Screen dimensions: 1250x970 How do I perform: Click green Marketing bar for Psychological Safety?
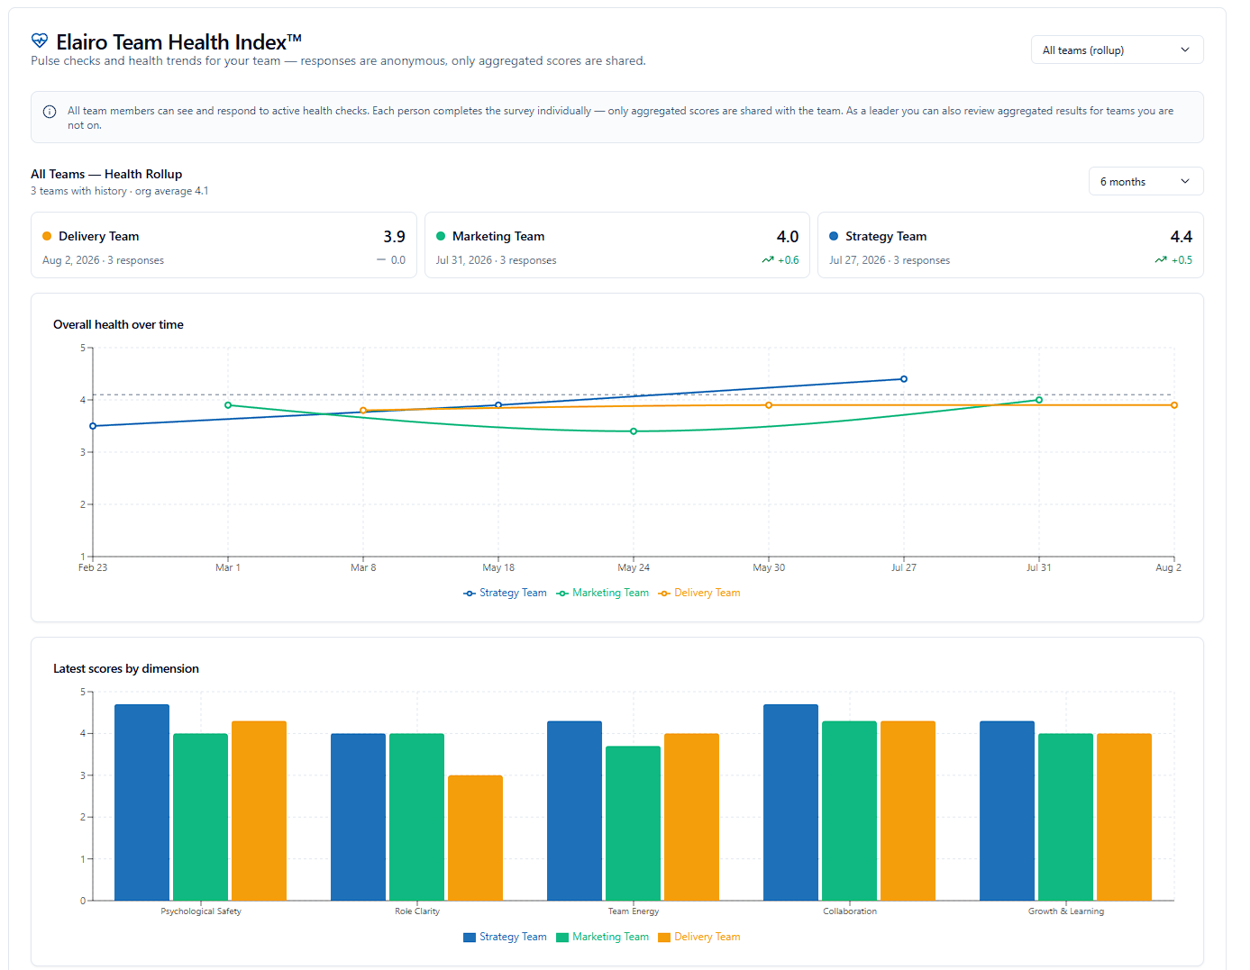(x=200, y=817)
